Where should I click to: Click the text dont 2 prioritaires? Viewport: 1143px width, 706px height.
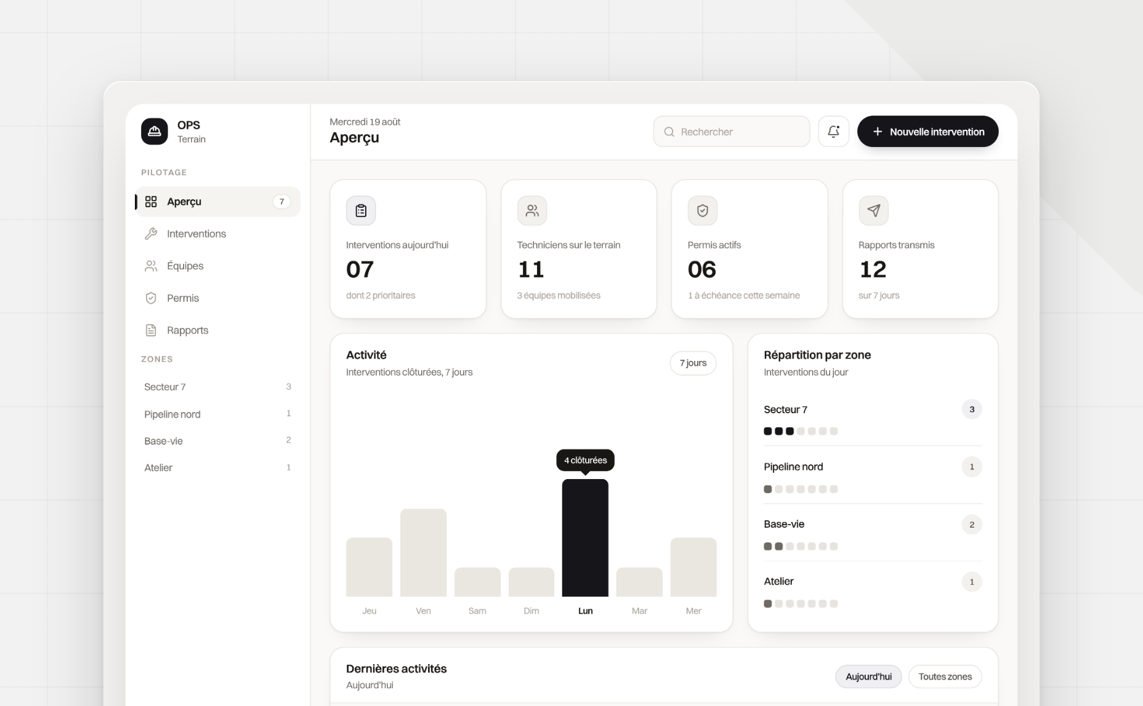[x=381, y=295]
